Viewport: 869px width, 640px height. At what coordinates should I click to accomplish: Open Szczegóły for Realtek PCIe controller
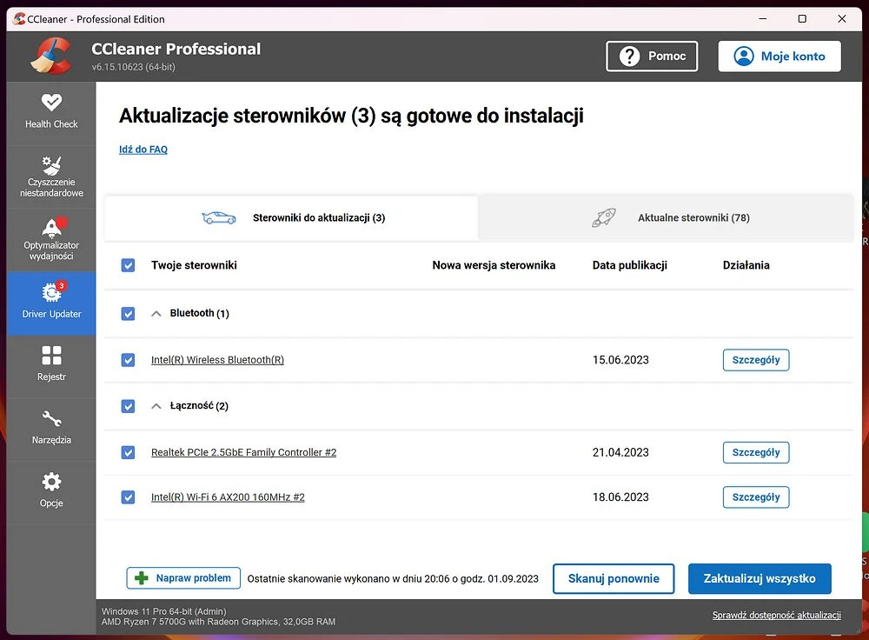point(756,452)
